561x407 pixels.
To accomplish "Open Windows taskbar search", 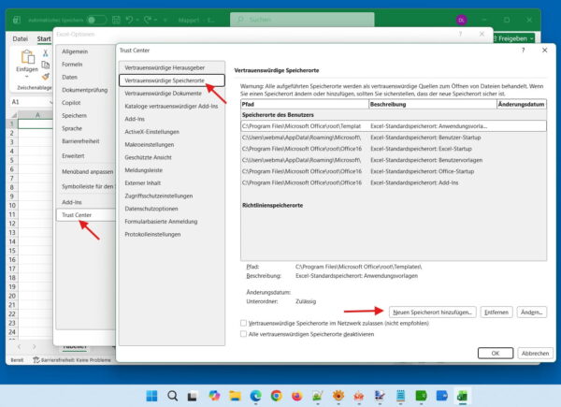I will click(172, 396).
